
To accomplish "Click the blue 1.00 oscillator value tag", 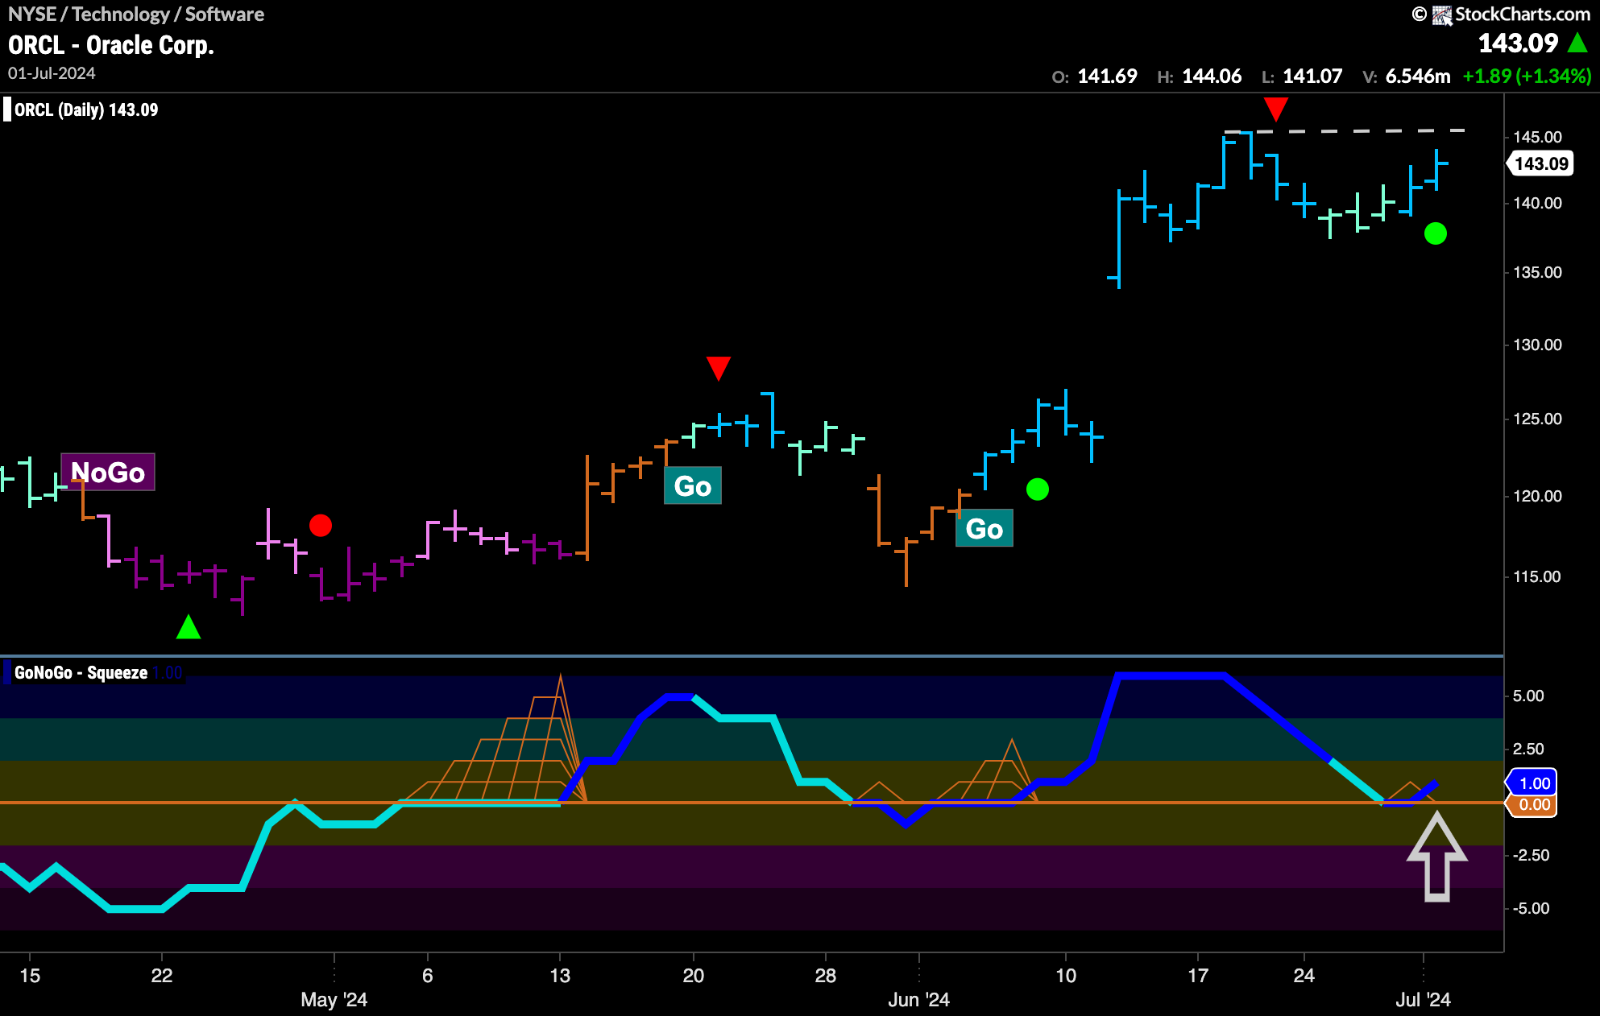I will (1533, 783).
